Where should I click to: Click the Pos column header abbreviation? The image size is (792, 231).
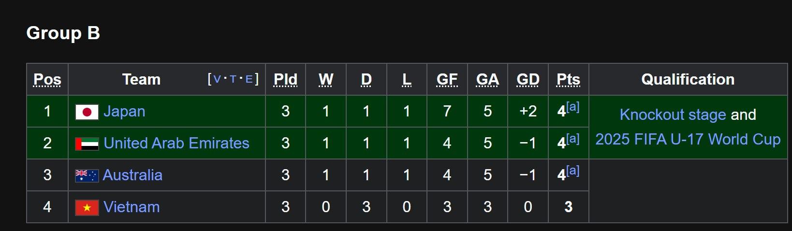47,80
